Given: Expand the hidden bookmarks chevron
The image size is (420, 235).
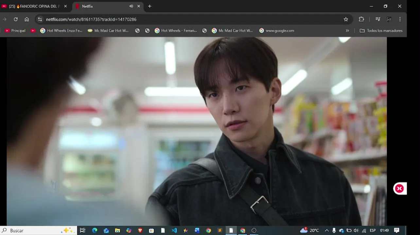Looking at the screenshot, I should (347, 30).
